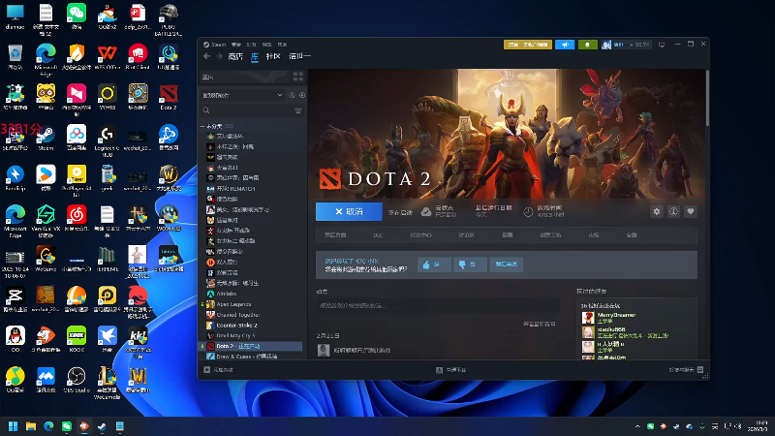Open the 商店 (Store) tab
Screen dimensions: 775x436
click(235, 56)
